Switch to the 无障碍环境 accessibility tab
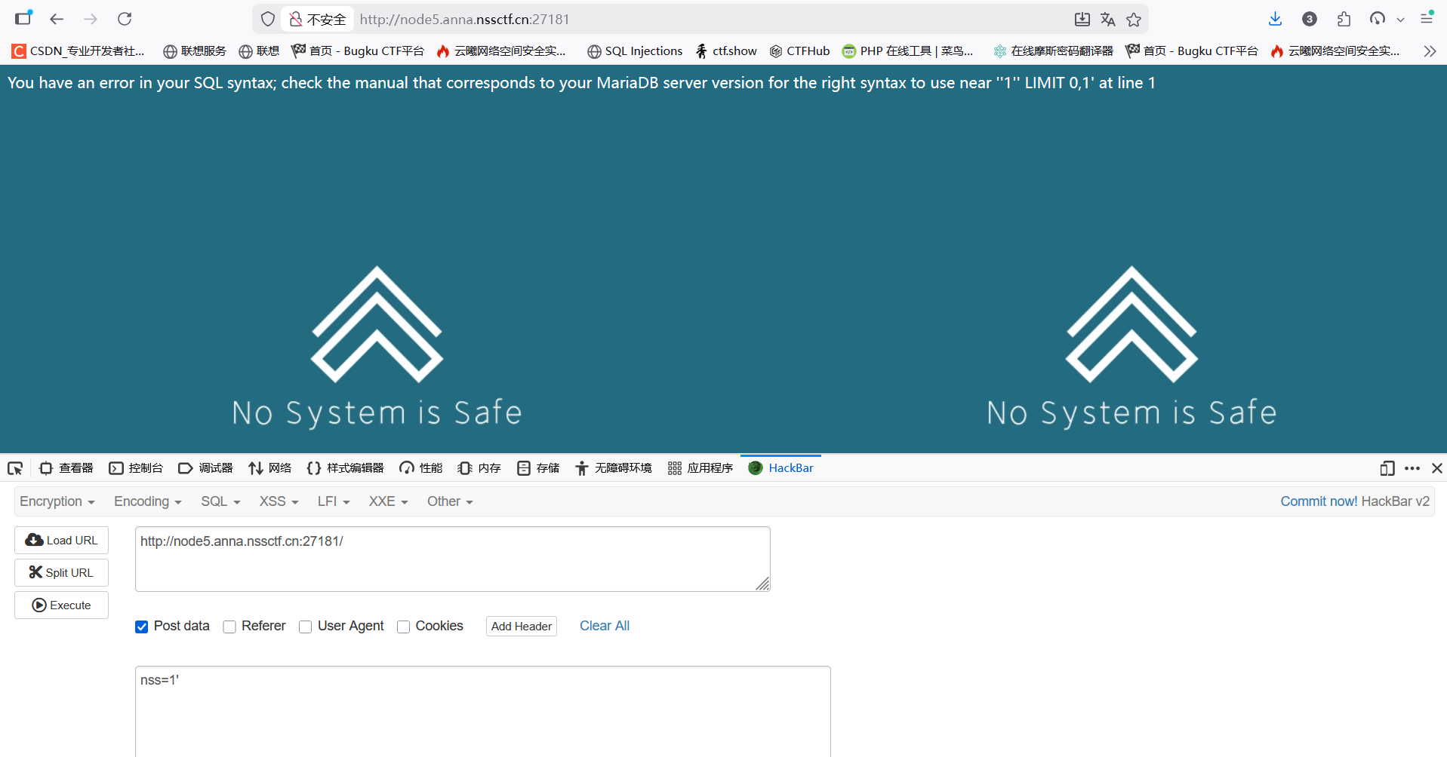Viewport: 1447px width, 757px height. pyautogui.click(x=614, y=468)
